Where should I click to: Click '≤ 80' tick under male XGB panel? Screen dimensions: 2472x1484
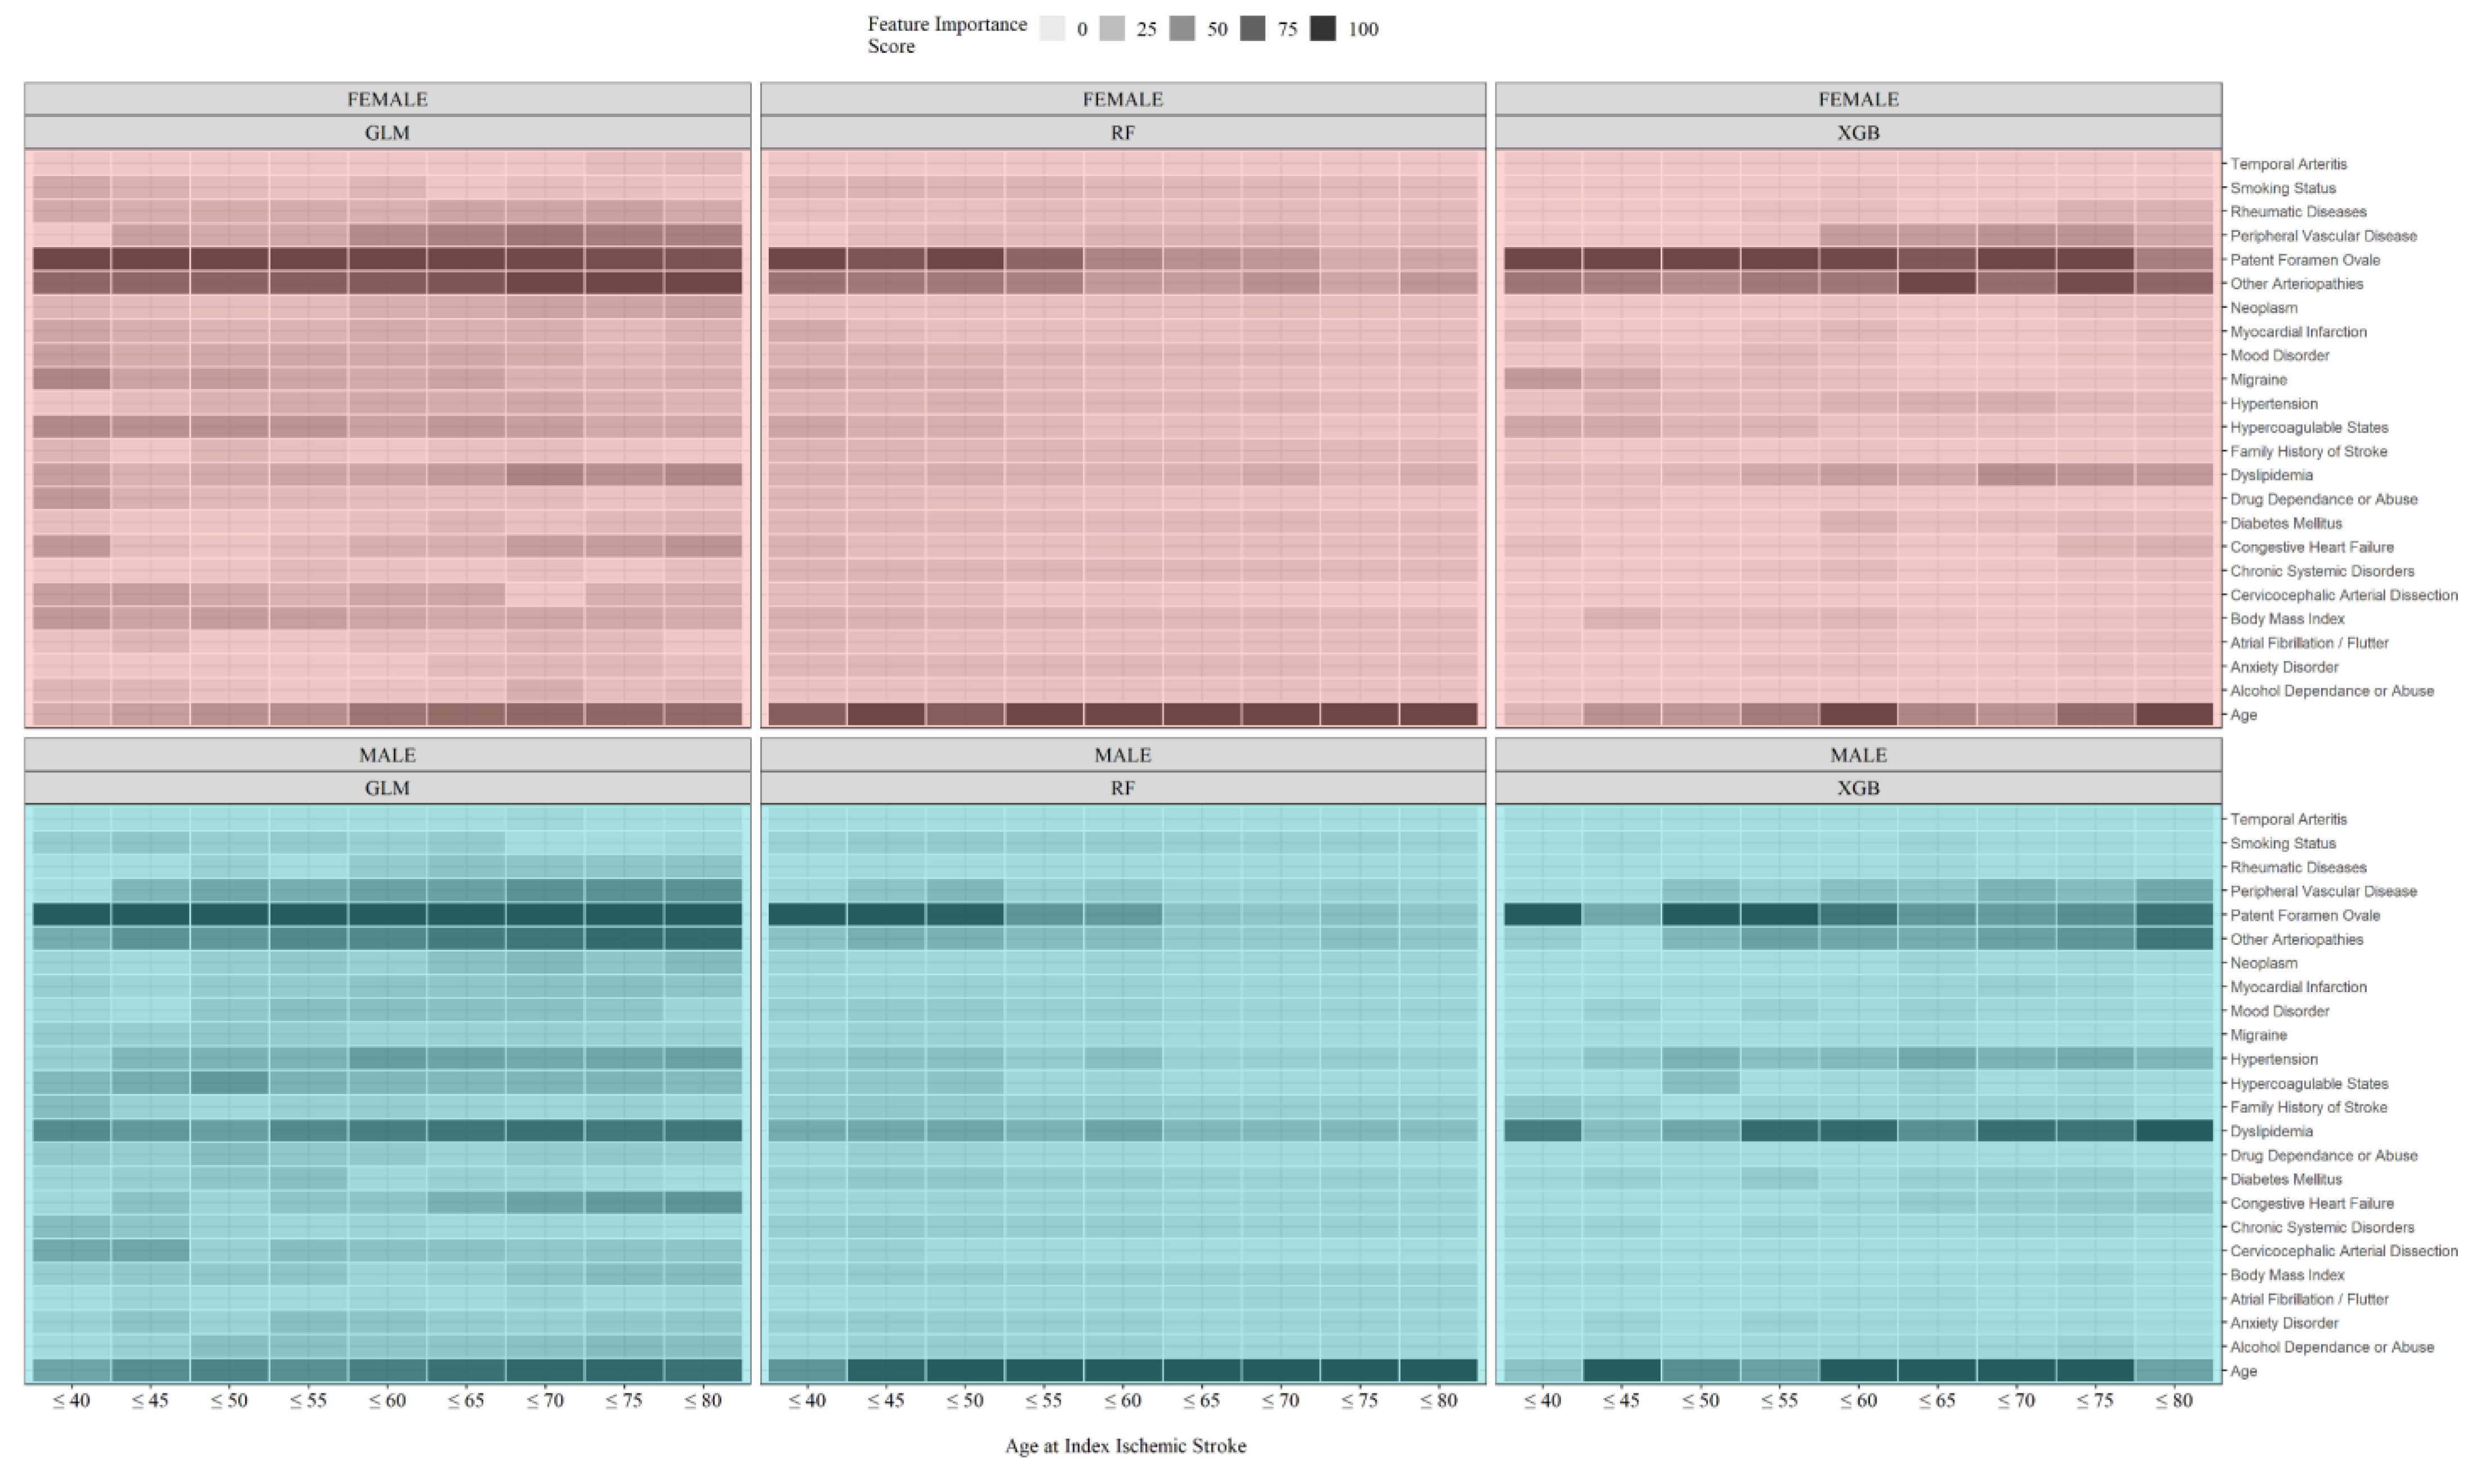pyautogui.click(x=2173, y=1401)
